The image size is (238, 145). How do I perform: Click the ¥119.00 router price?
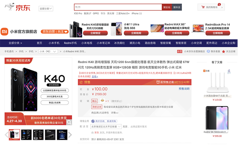[217, 100]
